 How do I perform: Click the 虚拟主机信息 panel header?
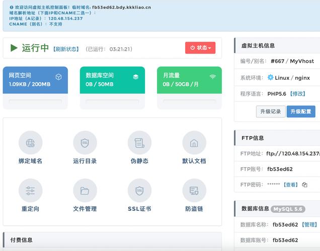click(x=277, y=46)
